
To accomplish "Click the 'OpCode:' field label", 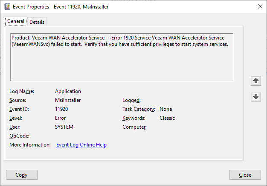I will click(x=19, y=136).
